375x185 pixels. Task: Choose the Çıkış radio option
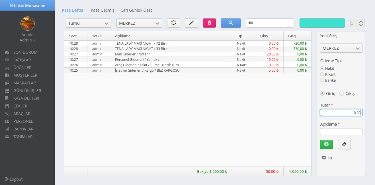[x=342, y=93]
